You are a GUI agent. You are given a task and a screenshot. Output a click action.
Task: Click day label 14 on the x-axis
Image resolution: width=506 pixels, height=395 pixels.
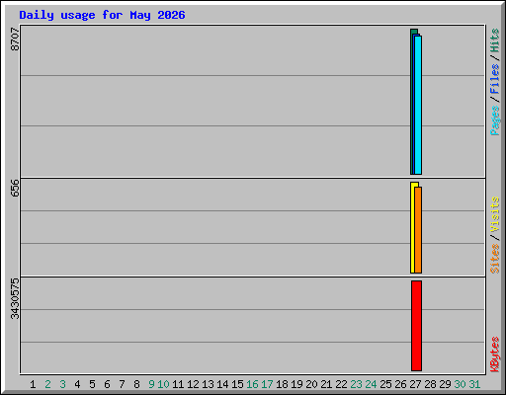tap(222, 384)
